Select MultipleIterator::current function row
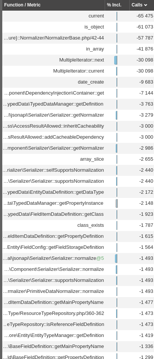Viewport: 154px width, 359px height. (x=78, y=71)
